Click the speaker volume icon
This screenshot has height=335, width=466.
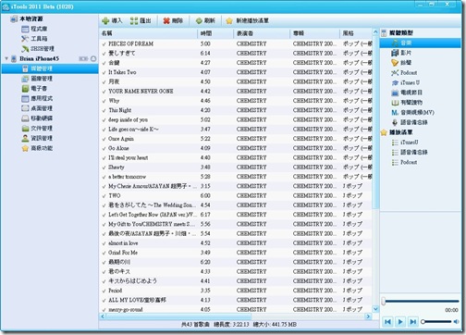(x=457, y=322)
